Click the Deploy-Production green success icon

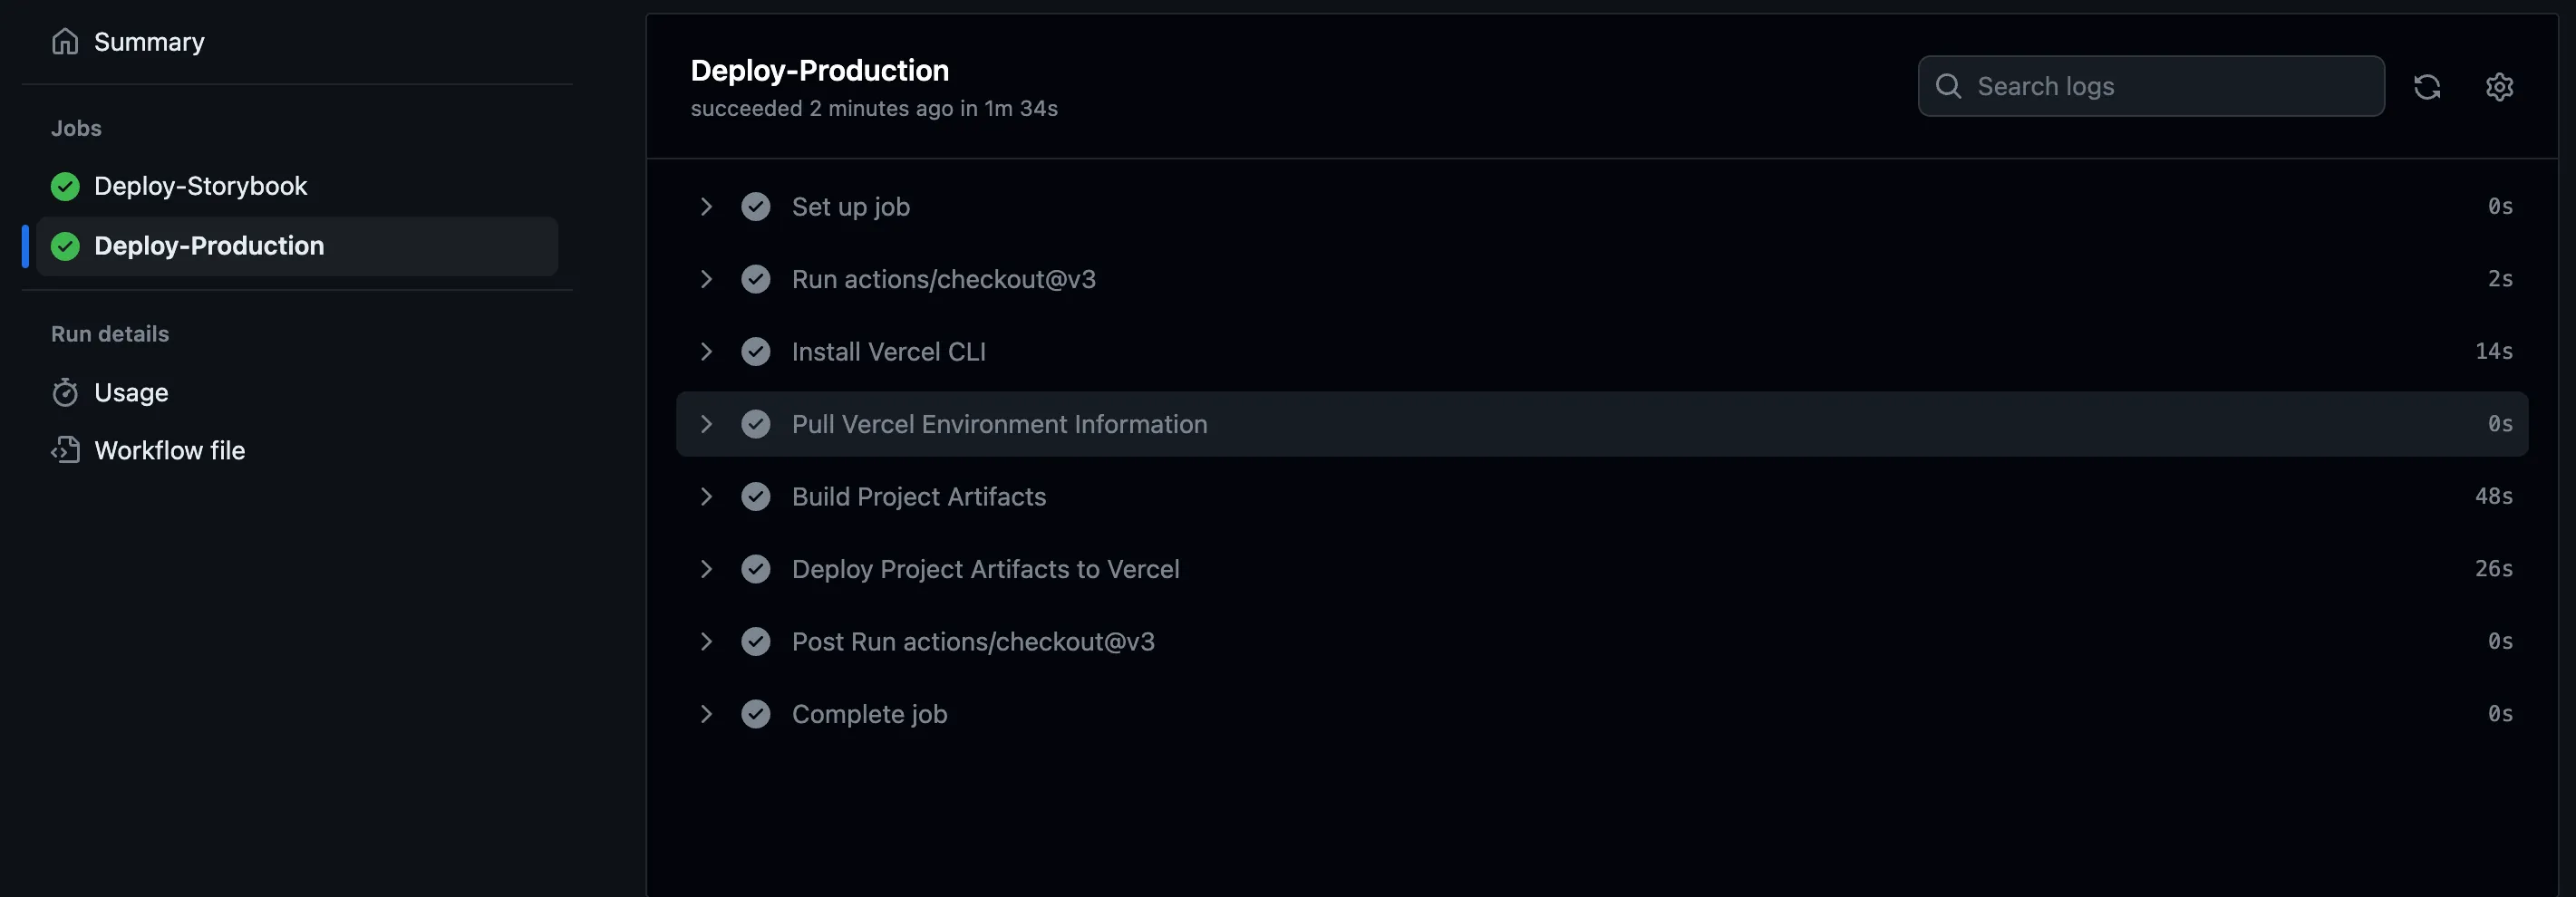pyautogui.click(x=65, y=246)
